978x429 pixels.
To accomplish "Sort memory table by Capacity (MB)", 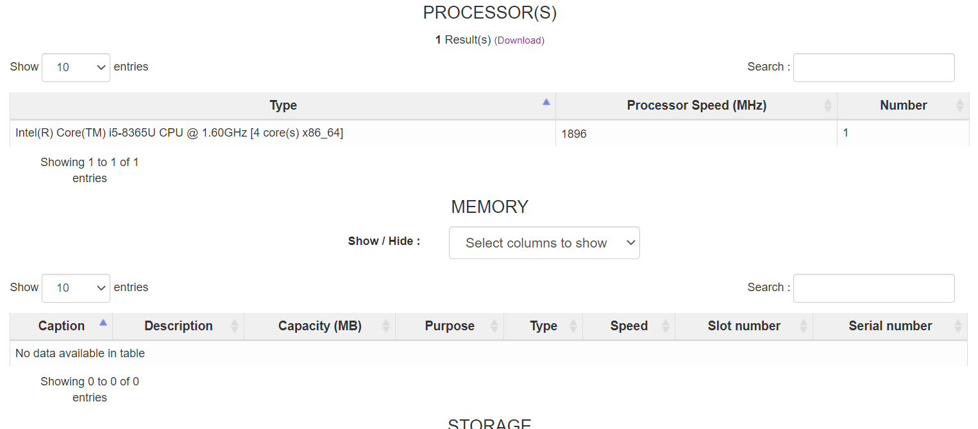I will point(319,326).
